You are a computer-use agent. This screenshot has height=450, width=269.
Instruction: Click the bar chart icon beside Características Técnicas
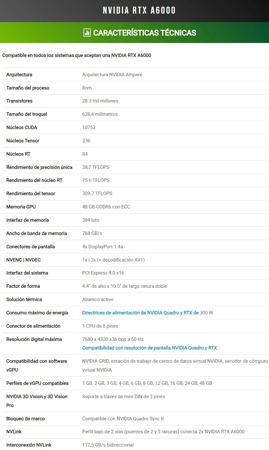point(87,33)
